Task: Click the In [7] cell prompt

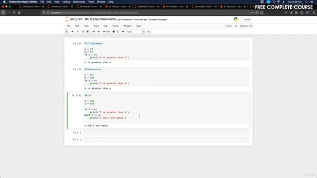Action: tap(78, 69)
